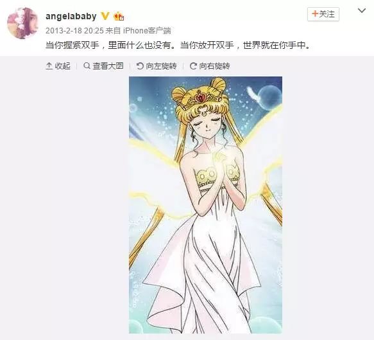Open the post timestamp 2013-2-18 20:25
The image size is (374, 340).
(74, 31)
